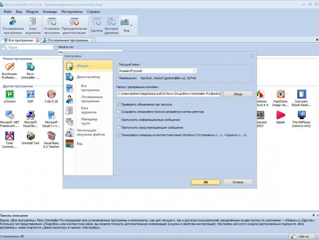Image resolution: width=319 pixels, height=240 pixels.
Task: Close the Все программы tab
Action: [x=38, y=40]
